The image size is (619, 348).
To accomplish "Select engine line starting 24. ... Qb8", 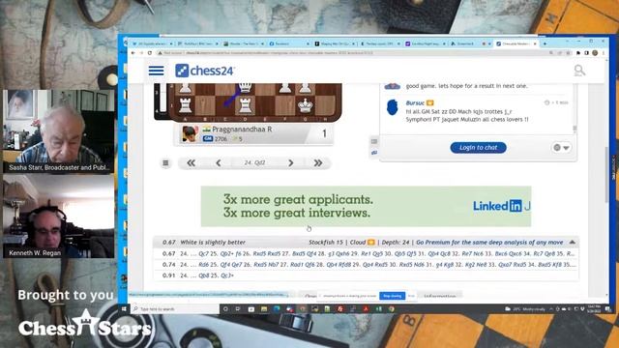I will tap(366, 275).
